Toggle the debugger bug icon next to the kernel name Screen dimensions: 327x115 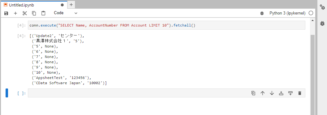point(262,13)
